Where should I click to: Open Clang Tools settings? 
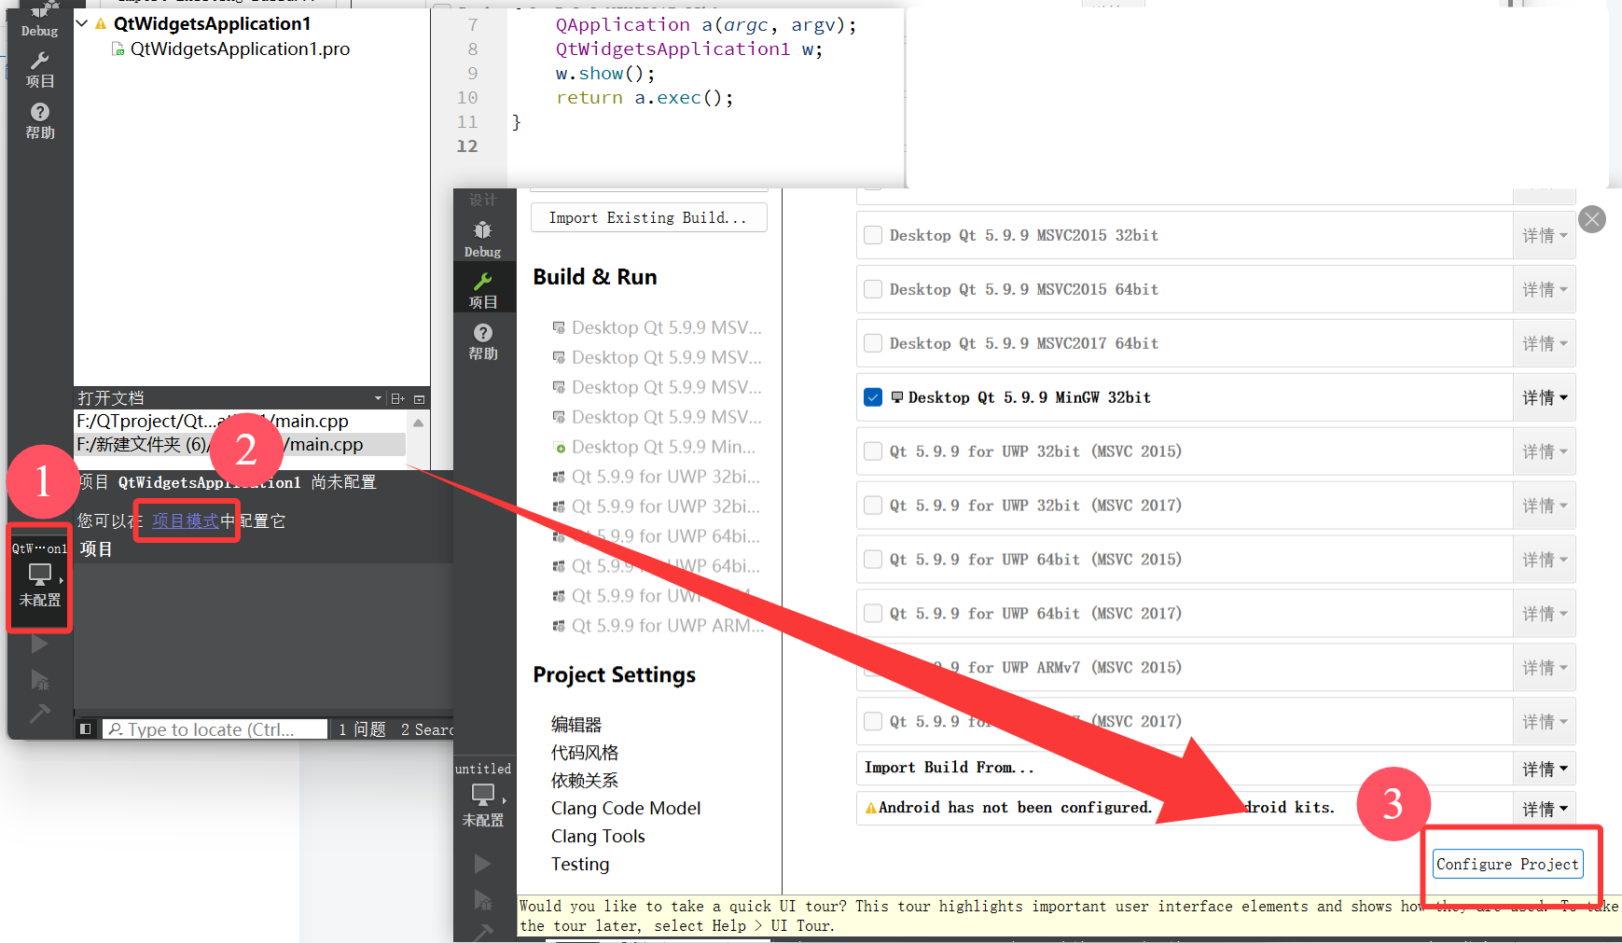pyautogui.click(x=598, y=837)
